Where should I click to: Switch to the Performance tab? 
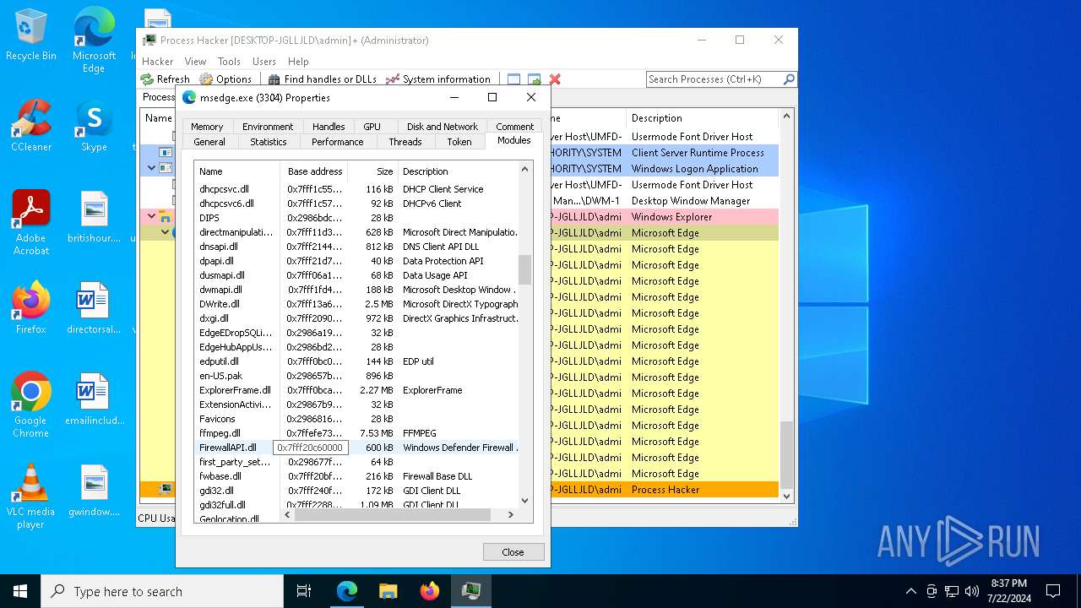click(x=337, y=142)
